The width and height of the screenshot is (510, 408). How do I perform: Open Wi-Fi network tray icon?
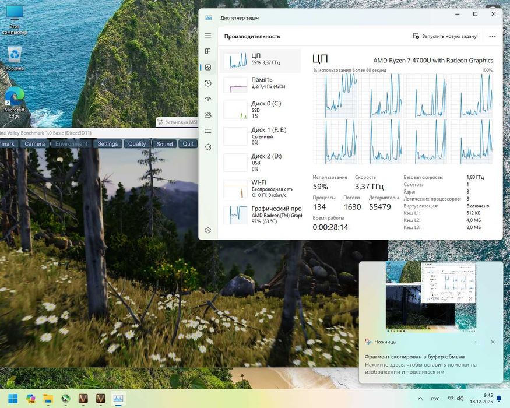tap(451, 399)
